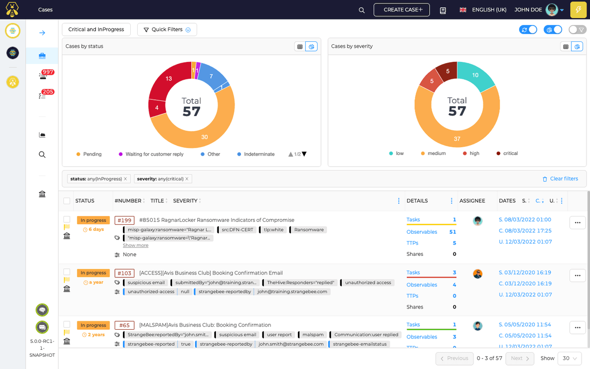Toggle the charts display switch
Image resolution: width=590 pixels, height=369 pixels.
(553, 30)
